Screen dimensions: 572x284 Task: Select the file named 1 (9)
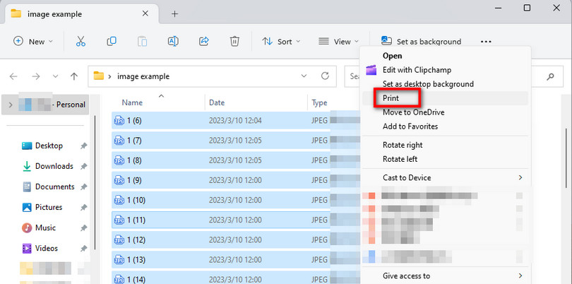[x=136, y=180]
